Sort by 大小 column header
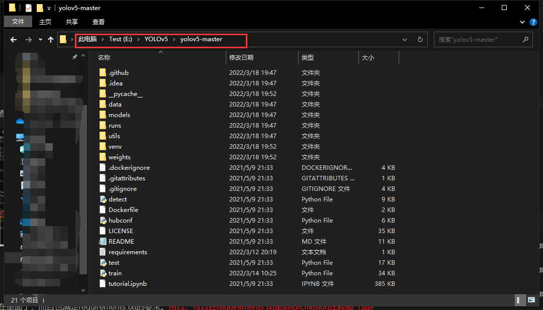This screenshot has height=310, width=543. pos(368,58)
